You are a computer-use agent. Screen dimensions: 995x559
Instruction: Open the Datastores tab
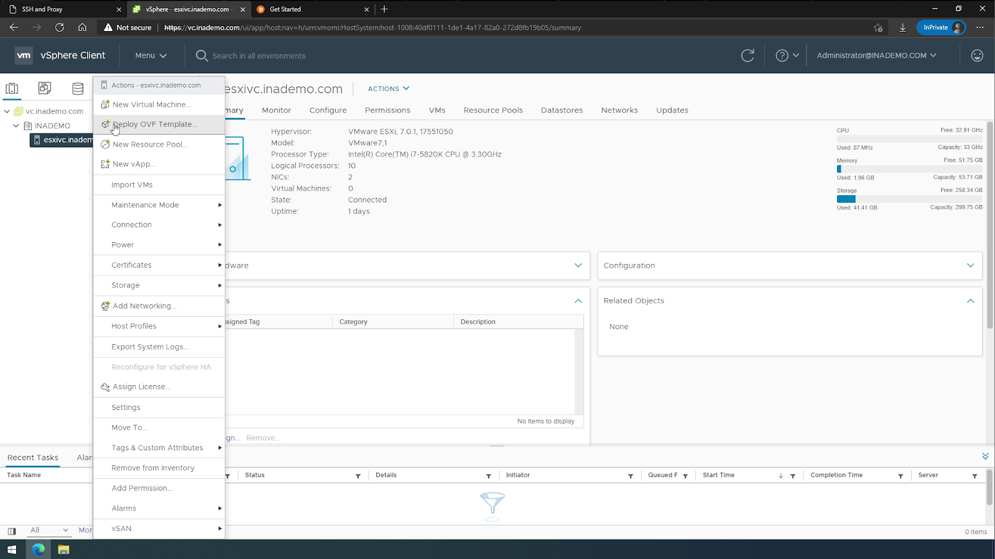(x=562, y=110)
